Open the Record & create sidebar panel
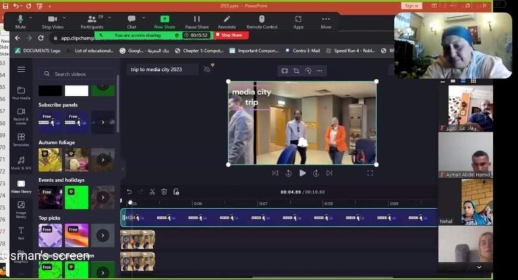This screenshot has width=518, height=280. coord(21,116)
